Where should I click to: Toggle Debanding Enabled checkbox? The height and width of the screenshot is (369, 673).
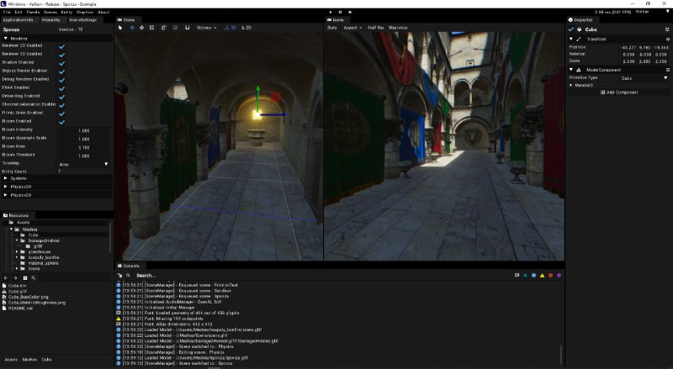[x=61, y=97]
